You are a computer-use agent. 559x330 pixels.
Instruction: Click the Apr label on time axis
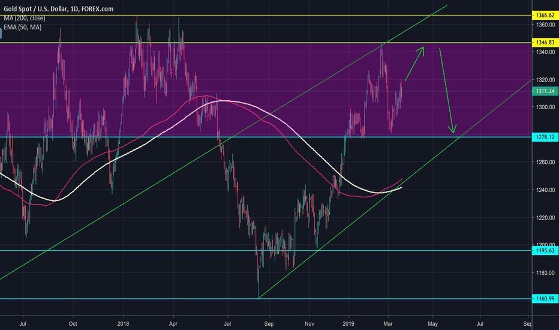click(173, 324)
